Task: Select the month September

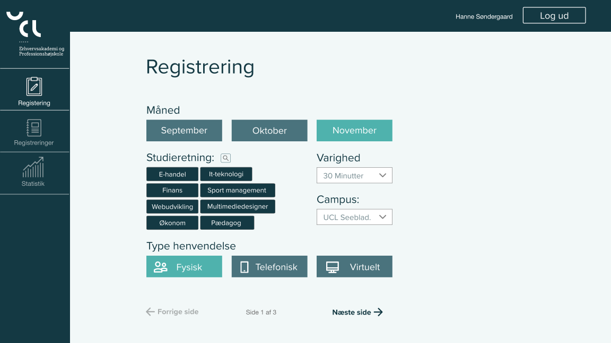Action: click(x=185, y=130)
